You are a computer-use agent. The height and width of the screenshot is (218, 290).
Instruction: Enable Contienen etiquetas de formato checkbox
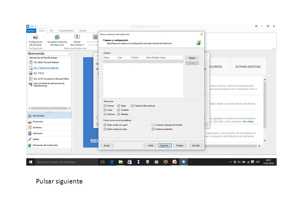(x=153, y=125)
